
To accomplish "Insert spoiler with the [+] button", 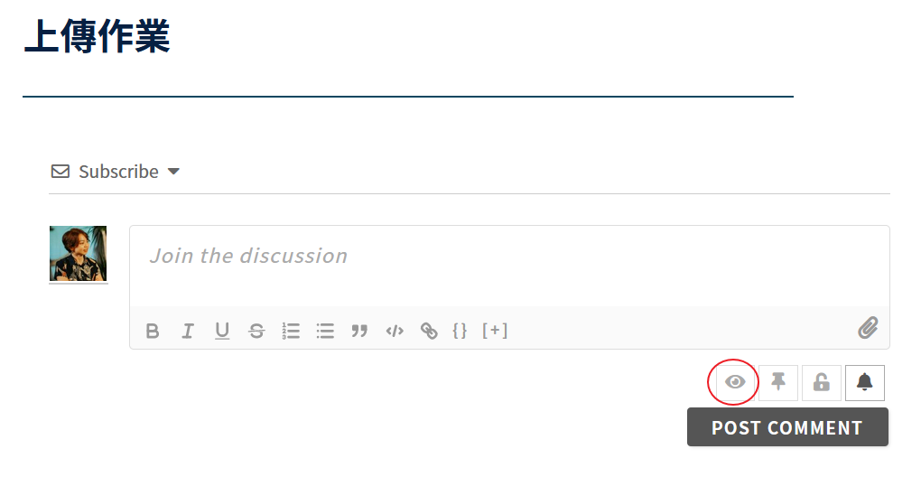I will (x=495, y=330).
